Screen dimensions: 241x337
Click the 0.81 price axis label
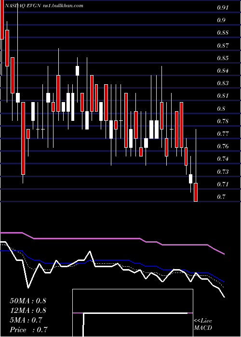click(223, 96)
